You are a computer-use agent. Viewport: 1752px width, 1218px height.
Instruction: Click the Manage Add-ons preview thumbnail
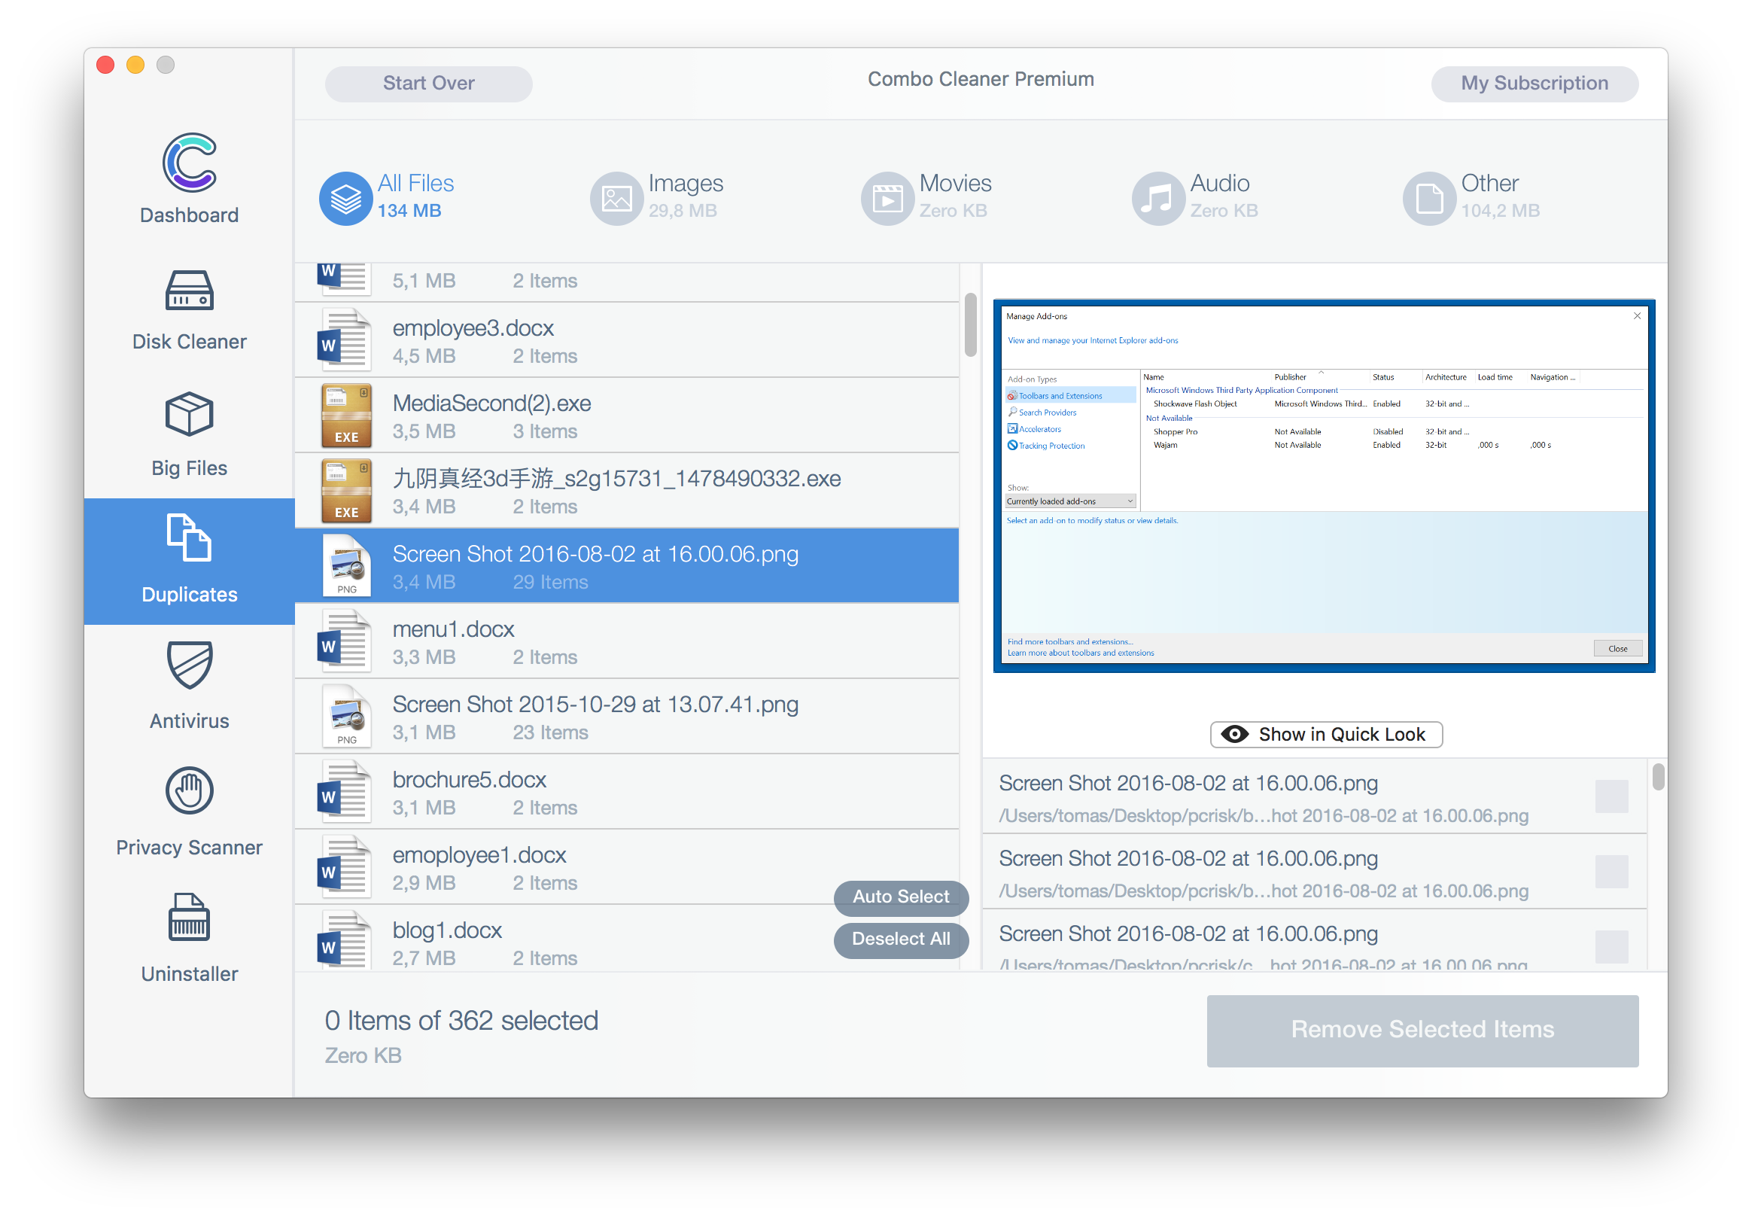tap(1323, 486)
